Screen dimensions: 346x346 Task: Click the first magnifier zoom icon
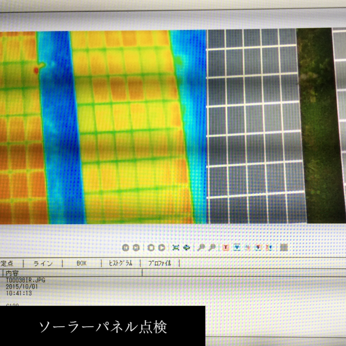click(201, 247)
